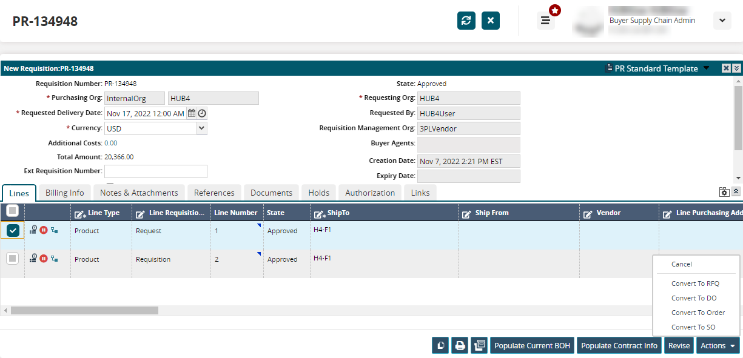Toggle the select-all lines checkbox
The height and width of the screenshot is (358, 743).
click(12, 211)
